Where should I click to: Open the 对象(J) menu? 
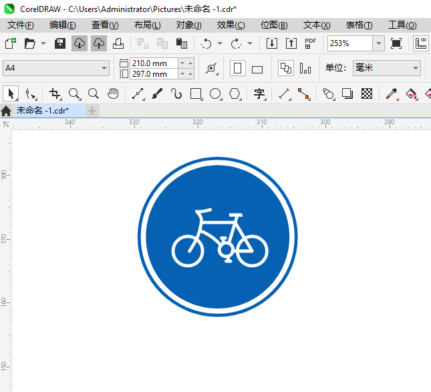(188, 25)
